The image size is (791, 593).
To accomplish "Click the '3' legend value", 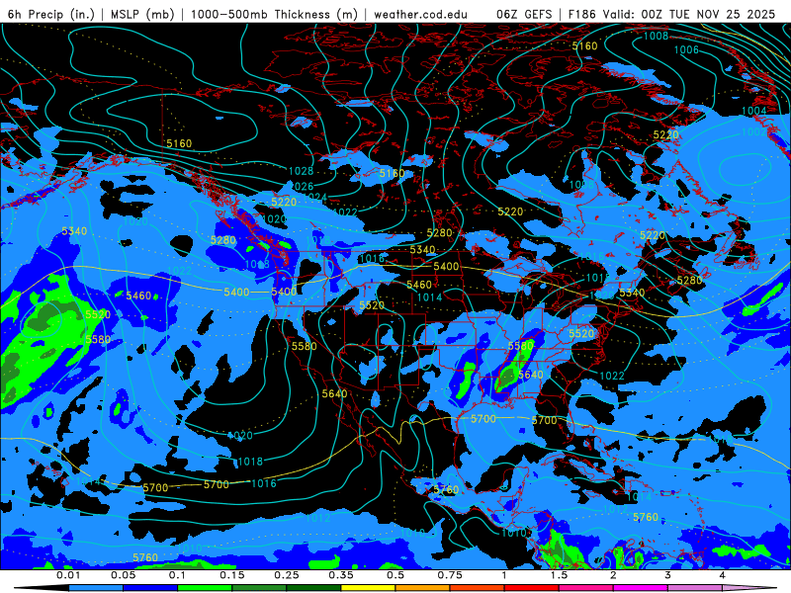I will coord(668,575).
